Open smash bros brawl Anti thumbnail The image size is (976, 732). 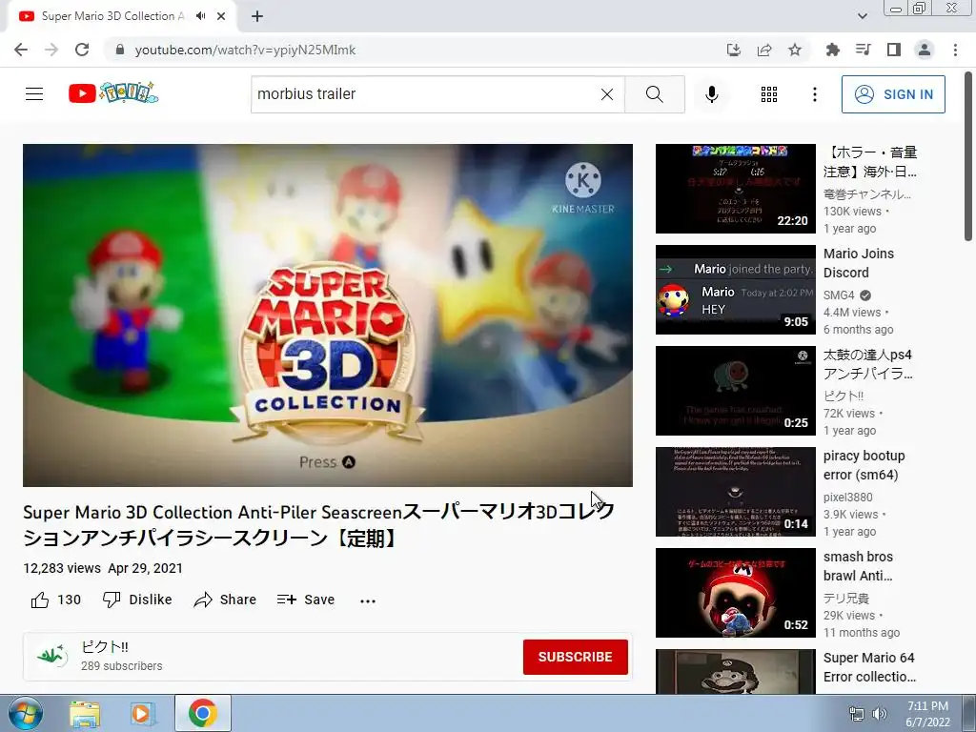(735, 593)
